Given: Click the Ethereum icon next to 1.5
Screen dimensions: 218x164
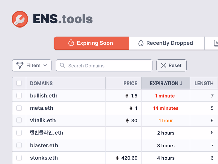Looking at the screenshot, I should click(x=127, y=96).
